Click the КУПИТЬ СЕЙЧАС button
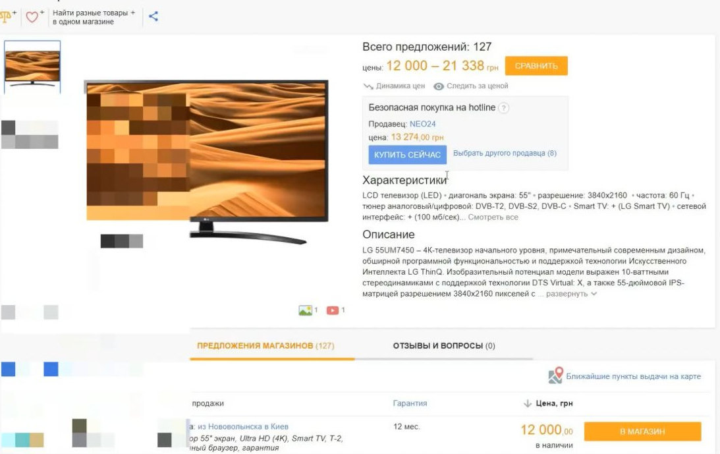Viewport: 720px width, 454px height. click(x=407, y=155)
